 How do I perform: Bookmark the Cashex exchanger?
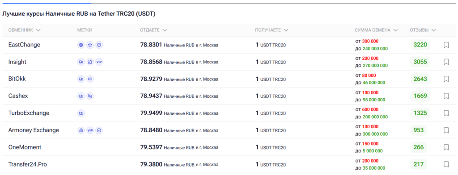click(x=446, y=96)
